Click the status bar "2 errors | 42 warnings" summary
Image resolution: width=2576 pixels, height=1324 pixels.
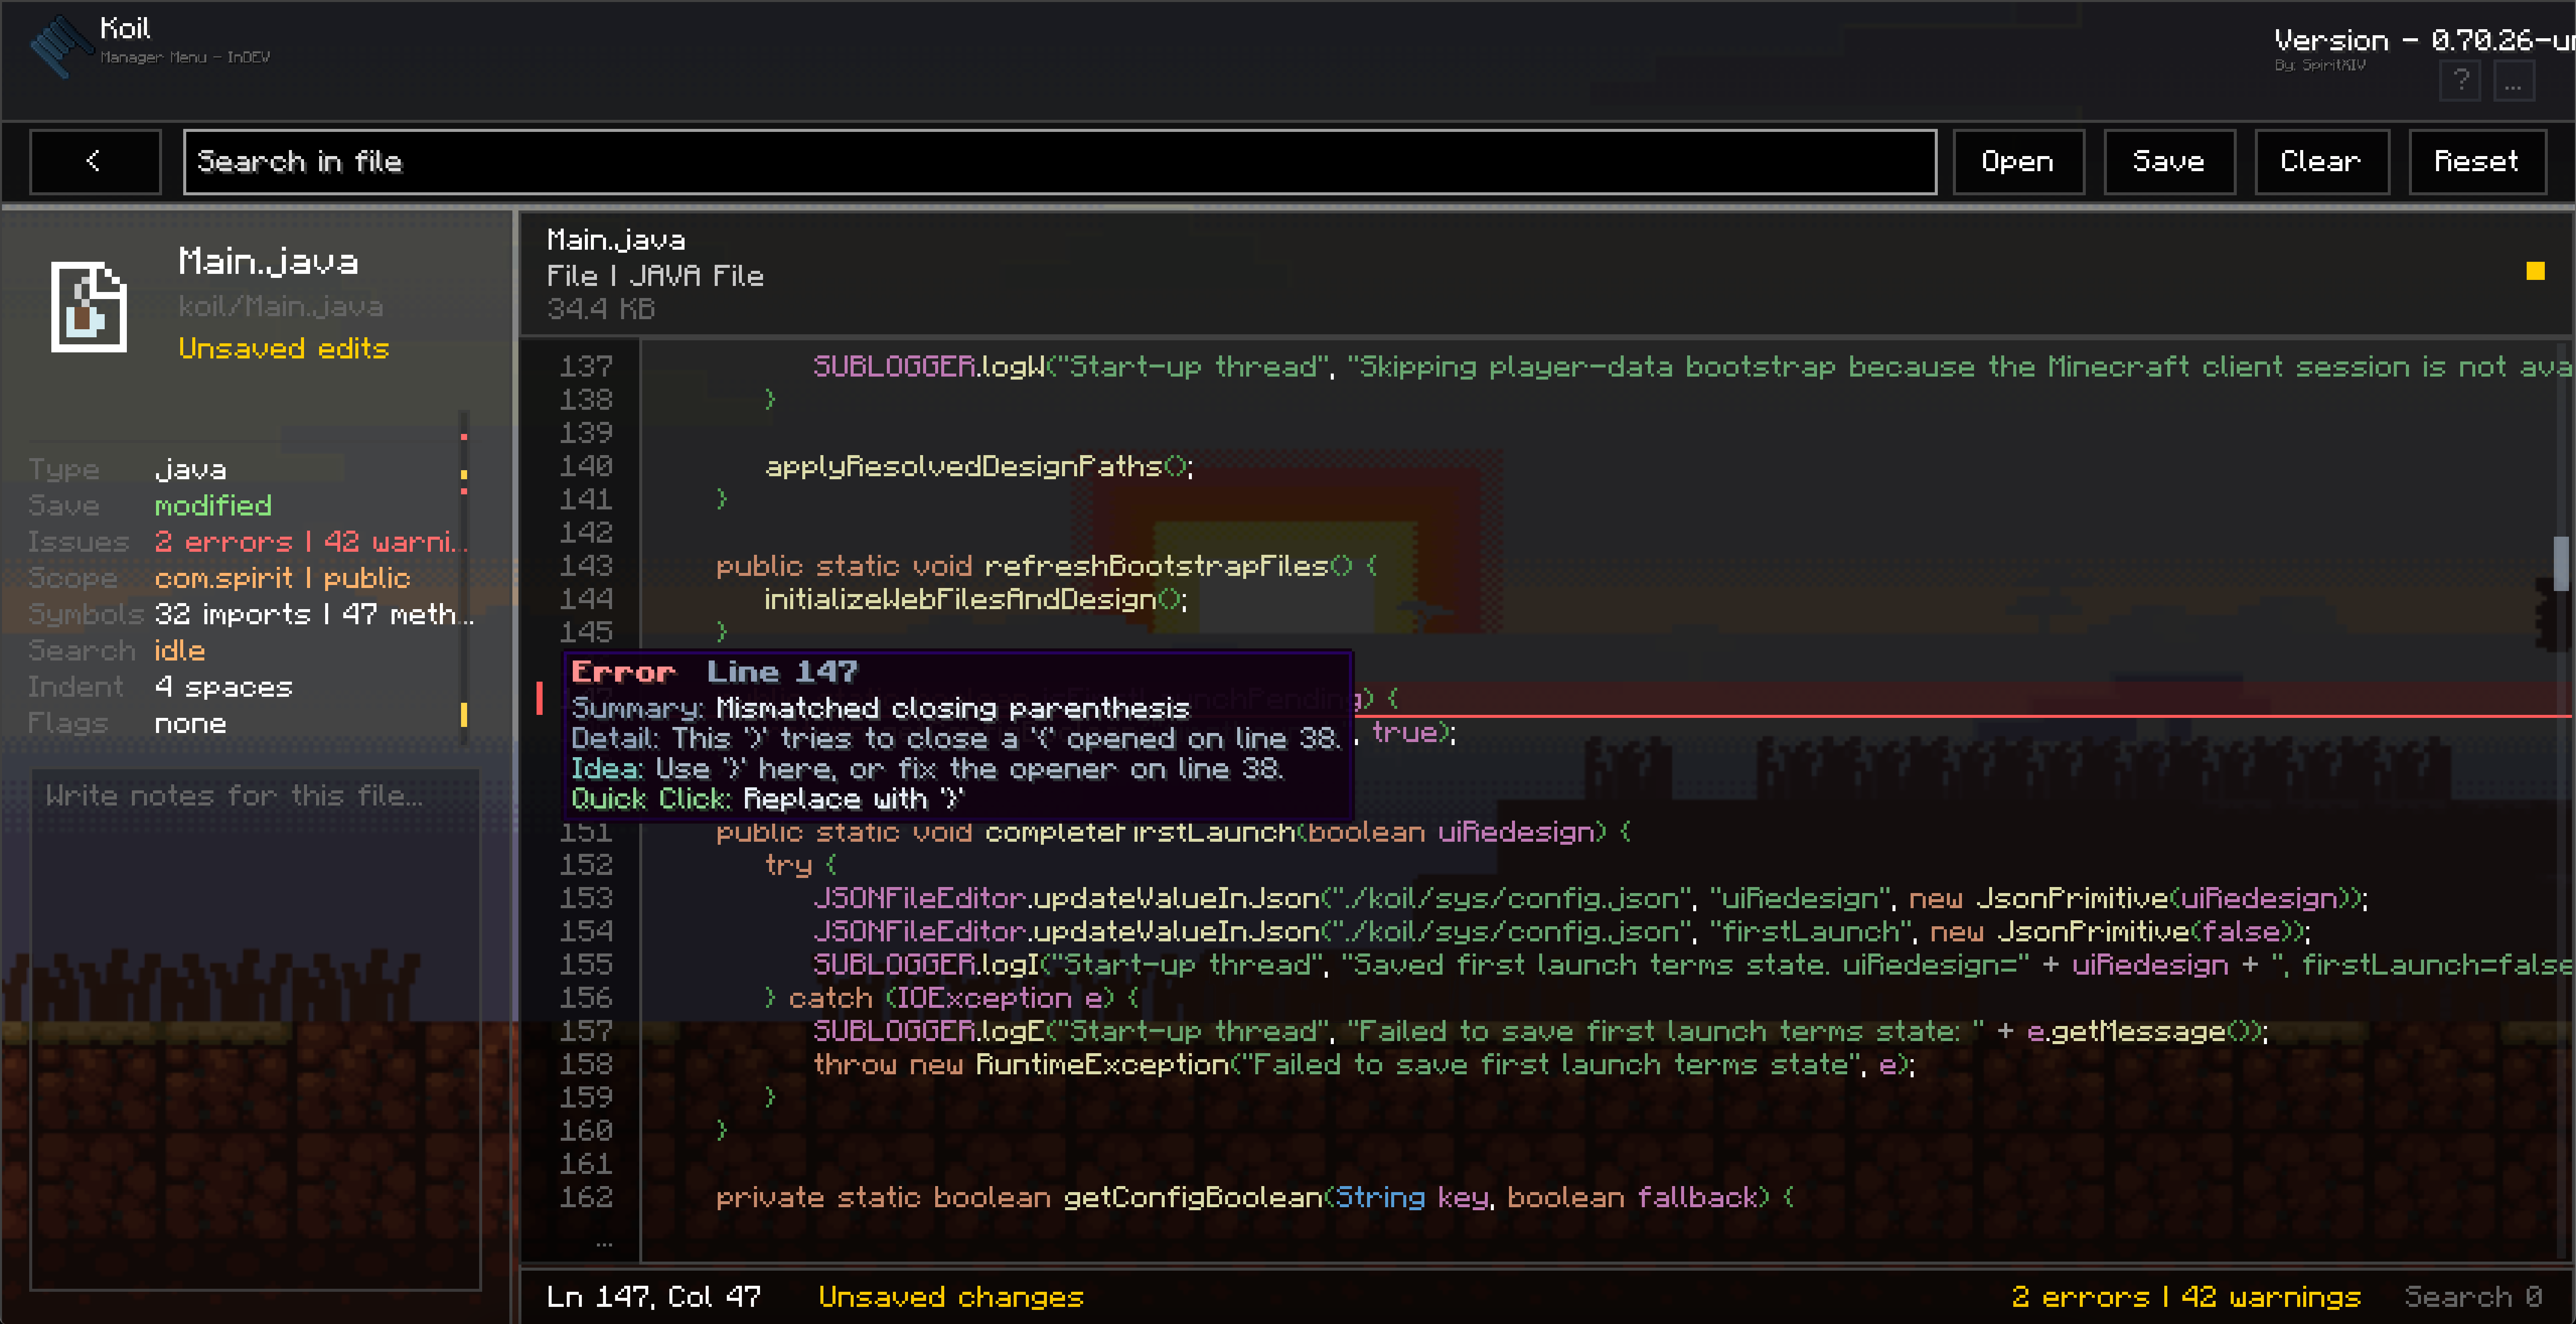pos(2186,1297)
